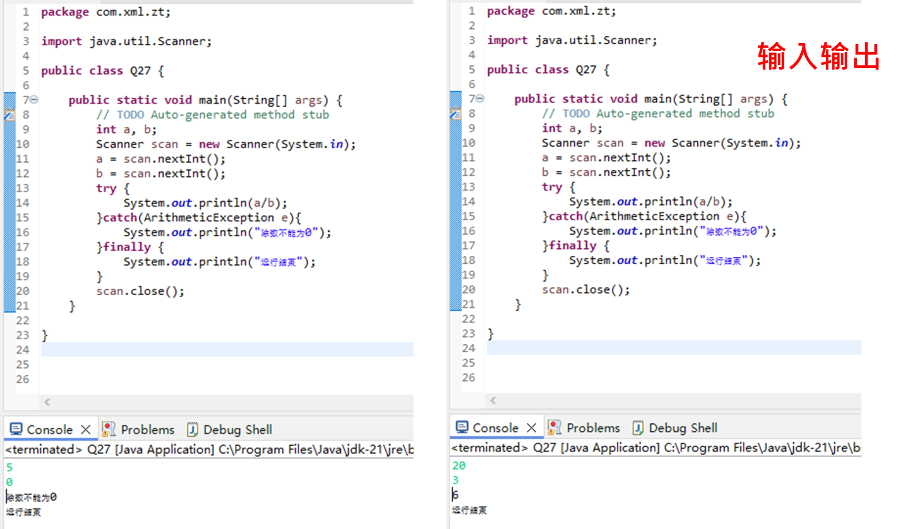This screenshot has height=529, width=901.
Task: Click line number 14 in right editor gutter
Action: tap(469, 201)
